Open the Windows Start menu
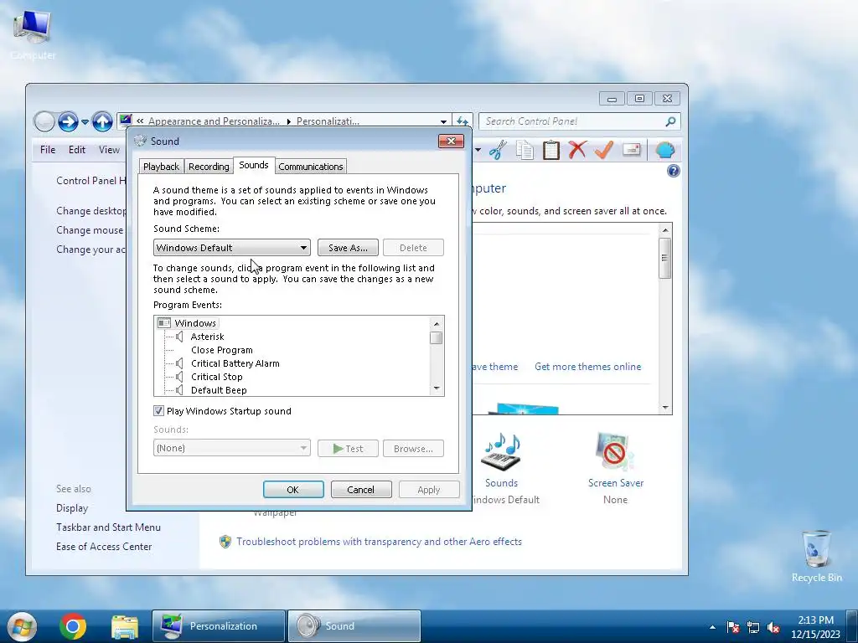Image resolution: width=858 pixels, height=643 pixels. point(22,626)
